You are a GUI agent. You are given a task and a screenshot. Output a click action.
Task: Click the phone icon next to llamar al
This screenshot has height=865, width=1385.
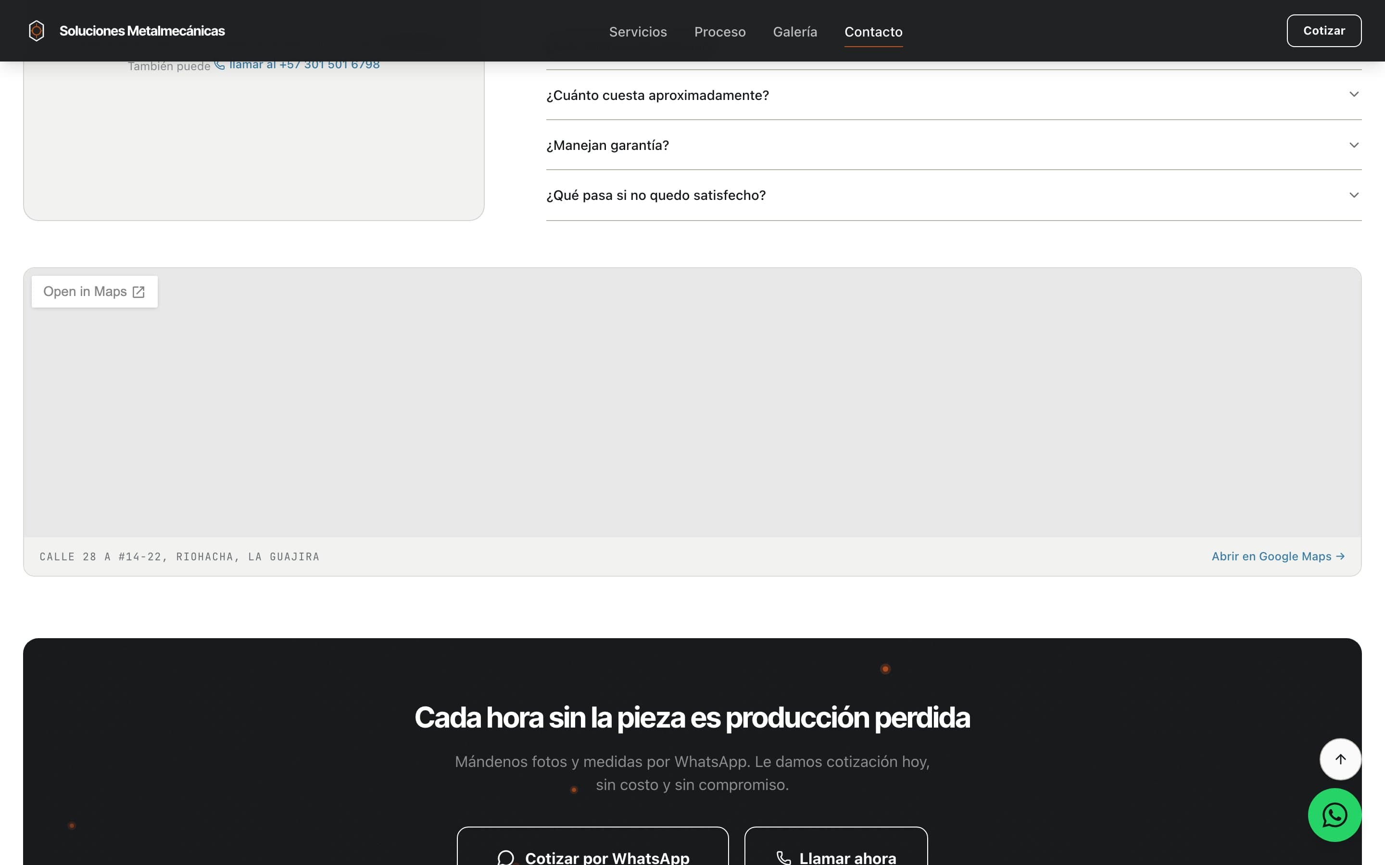tap(220, 65)
